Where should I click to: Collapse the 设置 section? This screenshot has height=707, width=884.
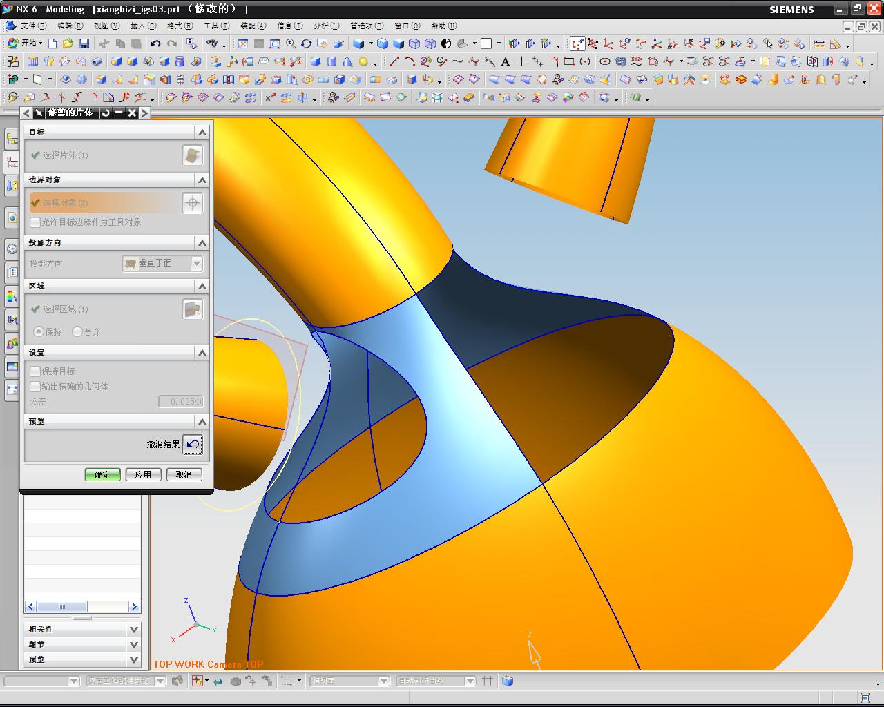click(202, 353)
